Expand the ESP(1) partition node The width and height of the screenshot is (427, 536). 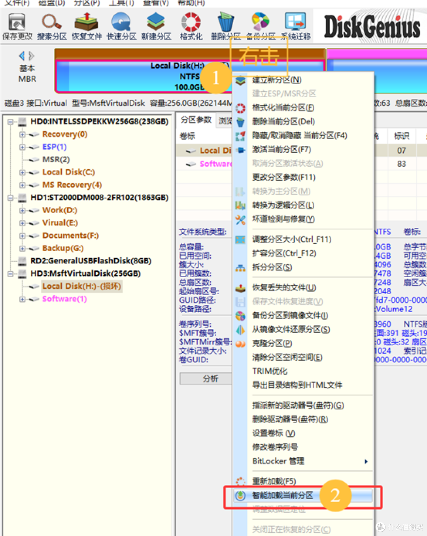[x=23, y=147]
